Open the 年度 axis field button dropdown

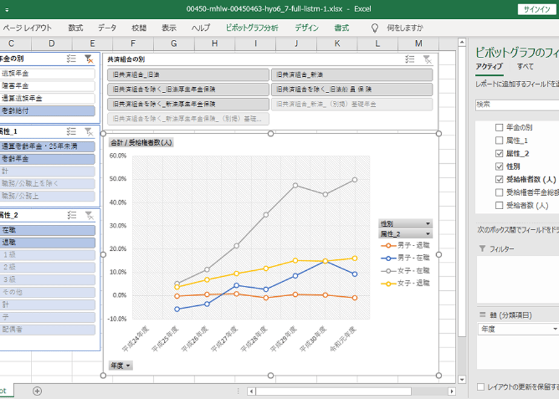pos(120,366)
